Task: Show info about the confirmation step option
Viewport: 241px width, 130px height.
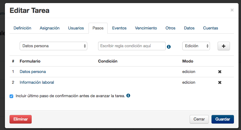Action: point(128,96)
